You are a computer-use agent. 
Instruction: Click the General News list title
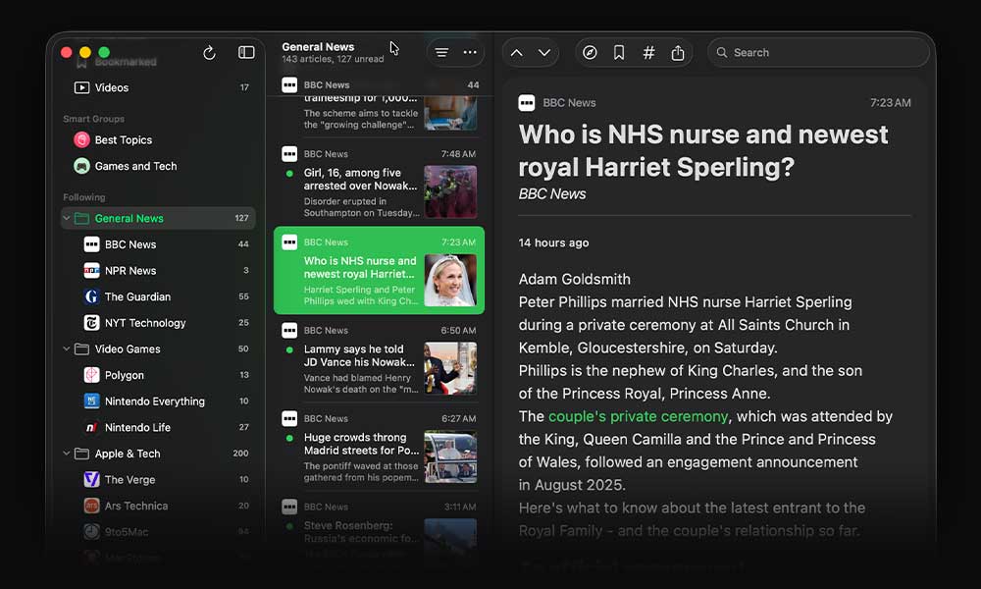coord(318,47)
